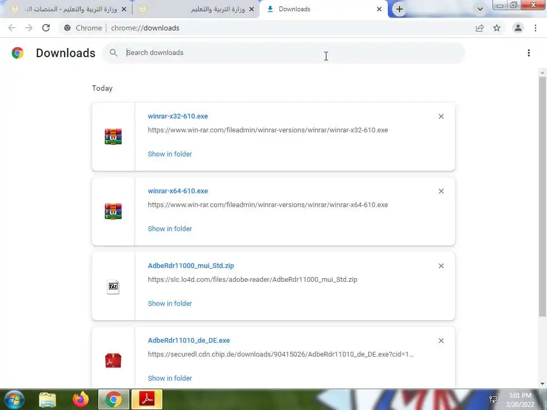
Task: Open the winrar-x32-610.exe file link
Action: (x=178, y=116)
